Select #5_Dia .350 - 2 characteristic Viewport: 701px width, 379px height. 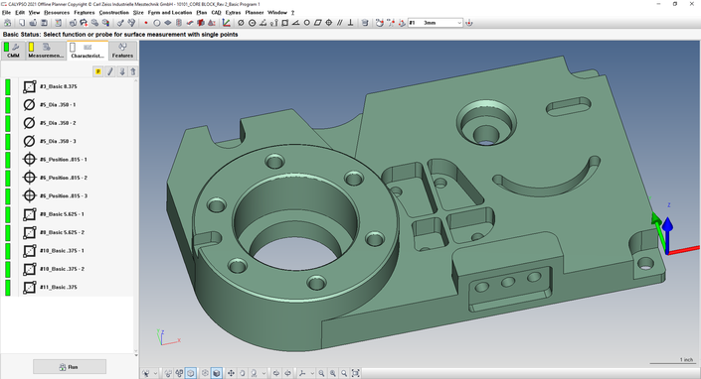(58, 123)
